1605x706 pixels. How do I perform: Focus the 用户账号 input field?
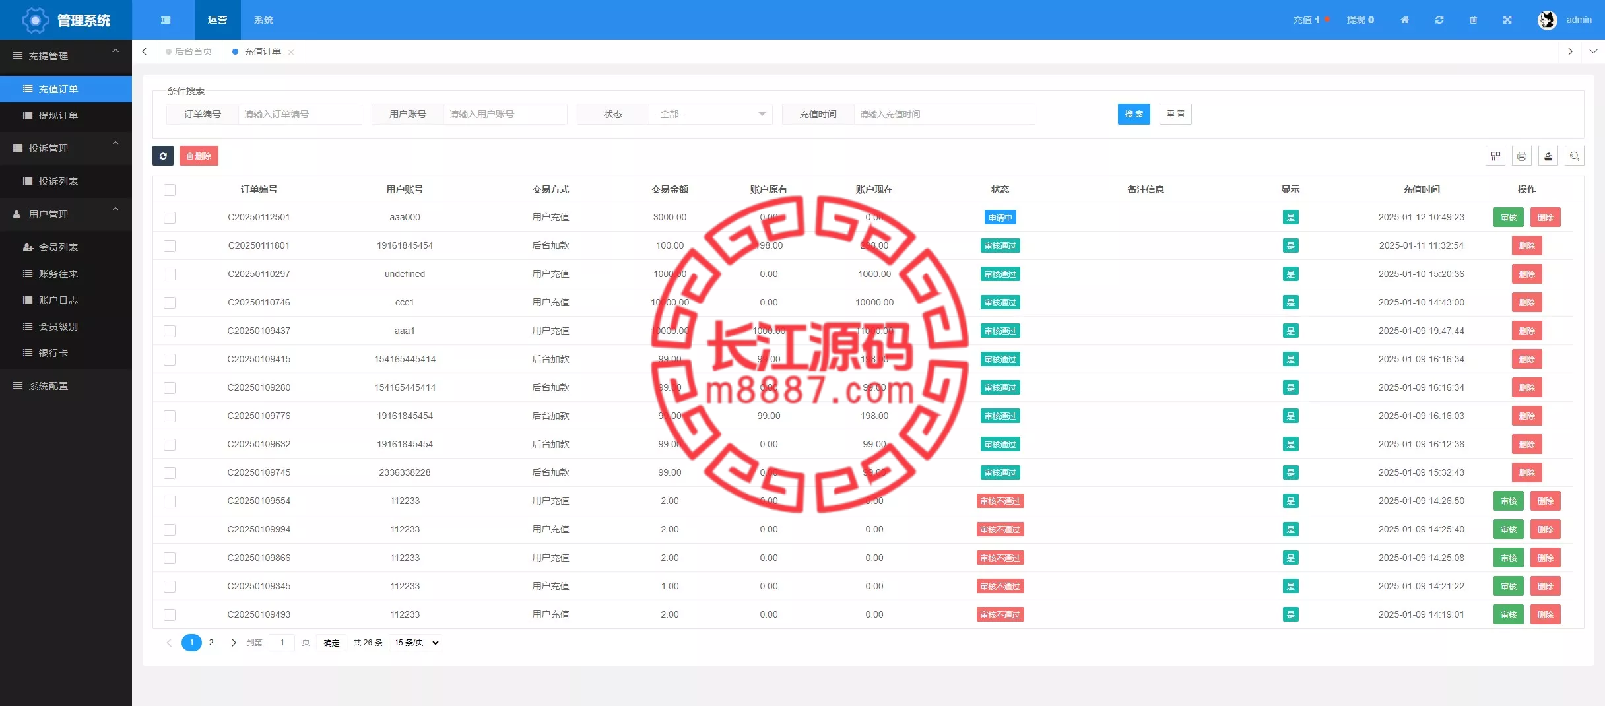tap(506, 114)
